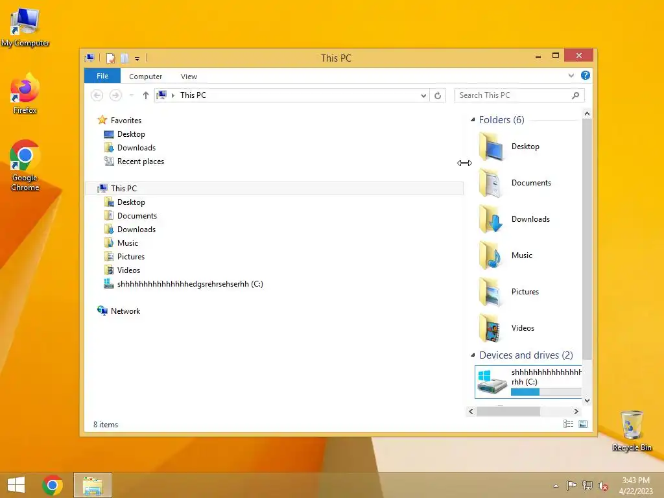The width and height of the screenshot is (664, 498).
Task: Open the recent locations dropdown arrow
Action: click(131, 95)
